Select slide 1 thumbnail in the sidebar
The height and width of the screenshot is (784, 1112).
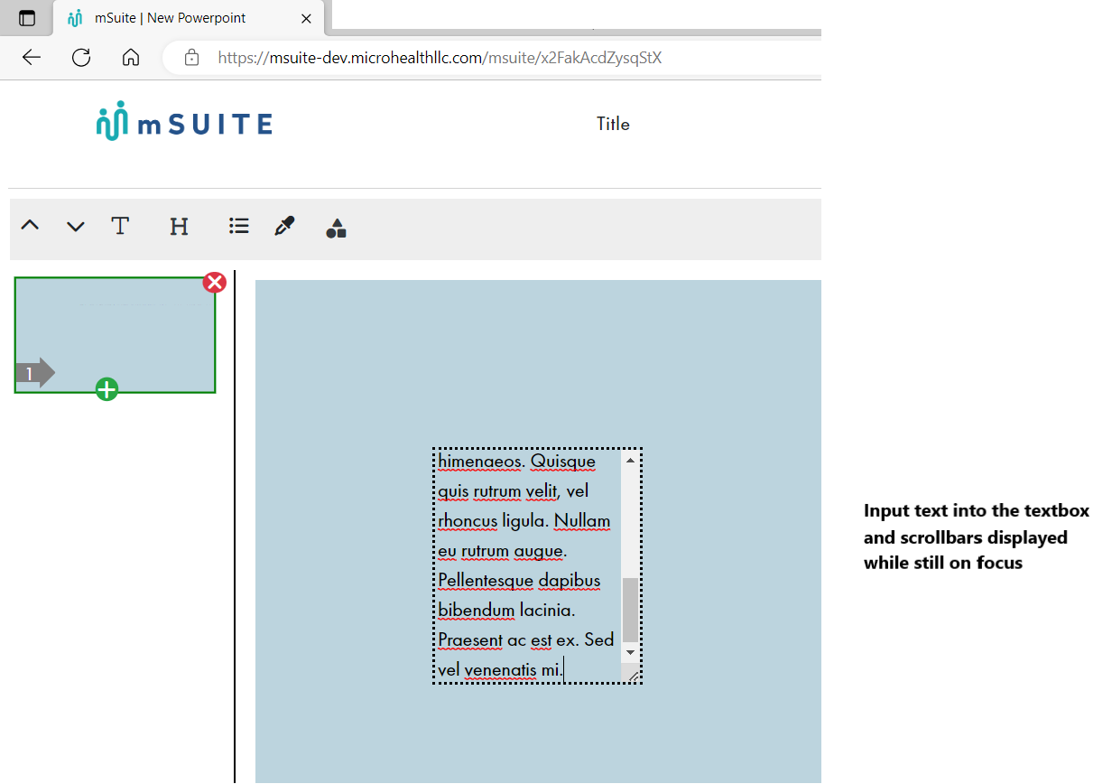115,334
